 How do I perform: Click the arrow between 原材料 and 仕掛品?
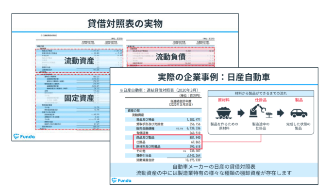pyautogui.click(x=241, y=113)
